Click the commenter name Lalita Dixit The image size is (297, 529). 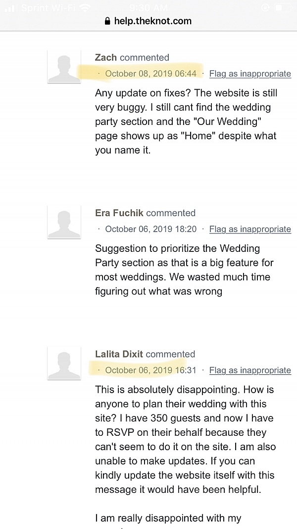click(119, 354)
